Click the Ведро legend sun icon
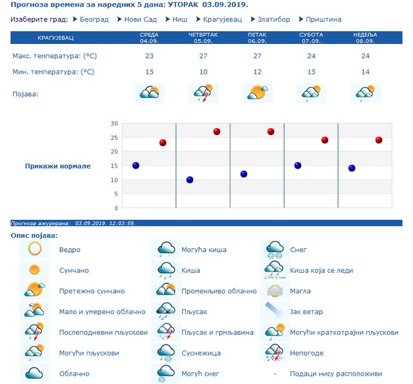The width and height of the screenshot is (413, 384). (34, 249)
